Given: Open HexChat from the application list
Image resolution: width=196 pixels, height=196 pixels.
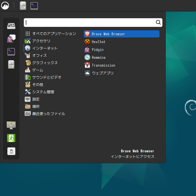Looking at the screenshot, I should click(98, 42).
